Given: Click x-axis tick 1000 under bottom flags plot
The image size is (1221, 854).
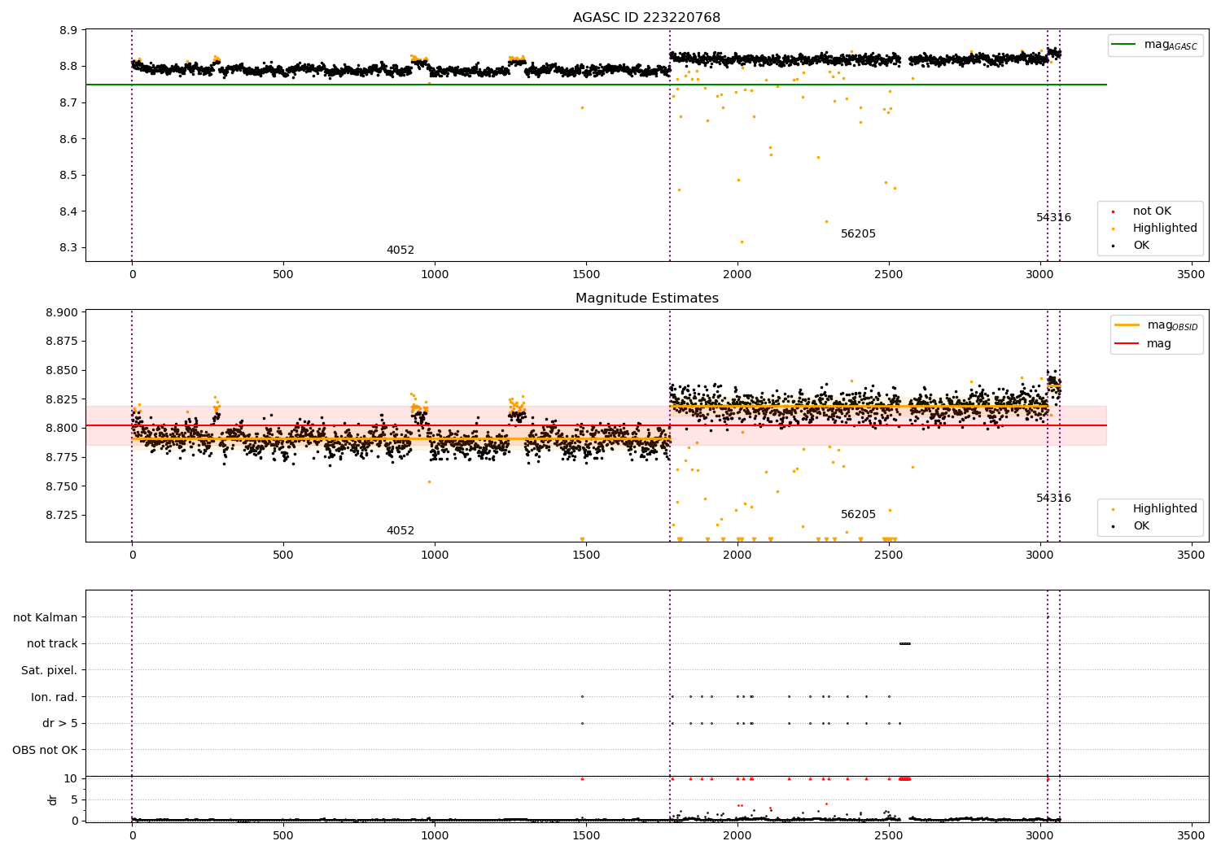Looking at the screenshot, I should pos(435,835).
